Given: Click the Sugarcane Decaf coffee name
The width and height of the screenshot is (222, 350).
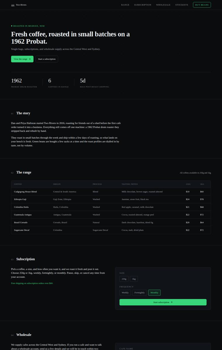Looking at the screenshot, I should click(x=22, y=230).
